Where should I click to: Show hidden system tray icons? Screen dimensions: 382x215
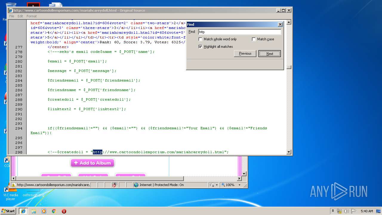(x=333, y=211)
